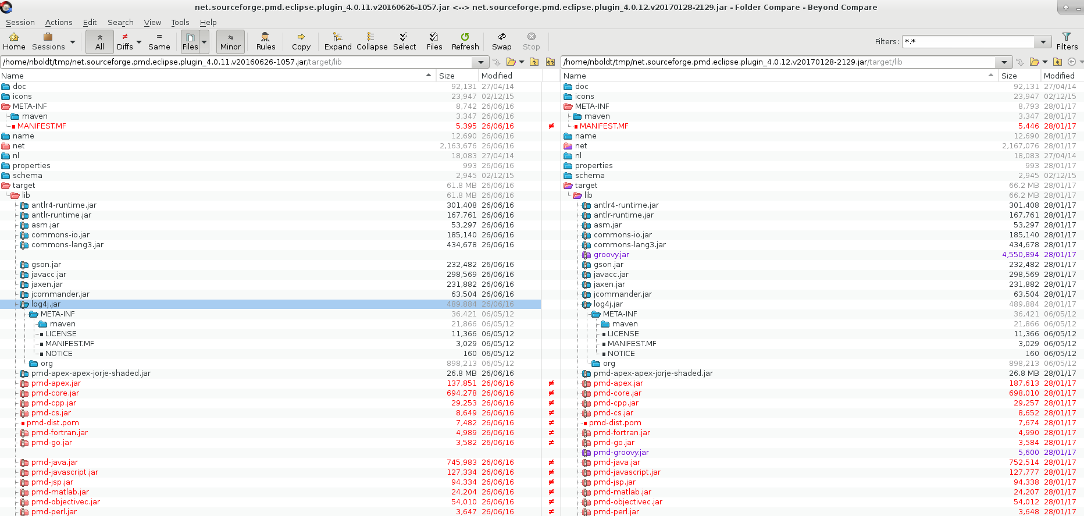Select groovy.jar on the right
The image size is (1084, 516).
611,255
